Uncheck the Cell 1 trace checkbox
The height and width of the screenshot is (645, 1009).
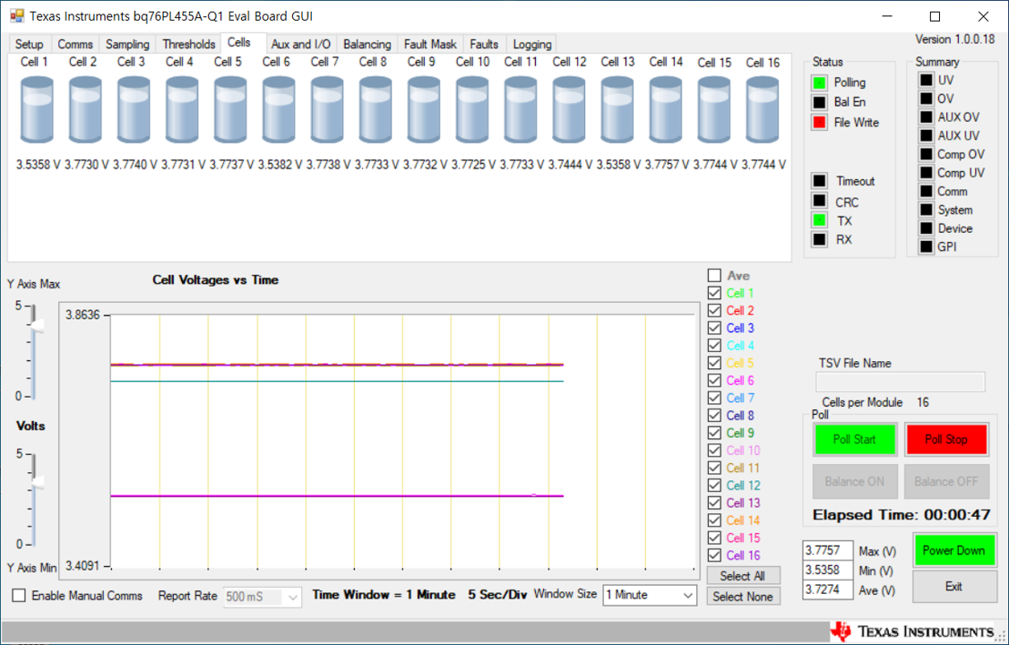point(714,293)
